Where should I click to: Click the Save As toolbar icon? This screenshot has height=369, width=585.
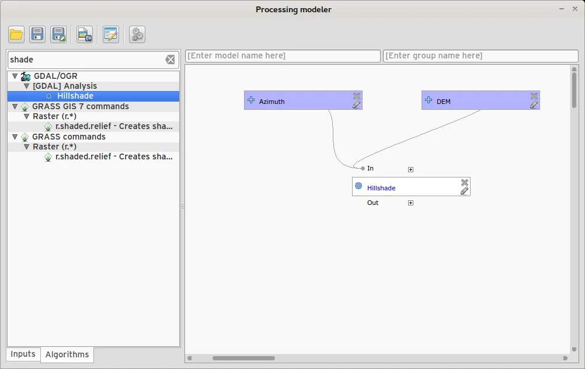point(58,34)
